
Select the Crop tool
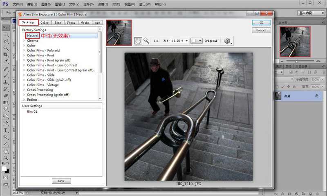tap(6, 55)
